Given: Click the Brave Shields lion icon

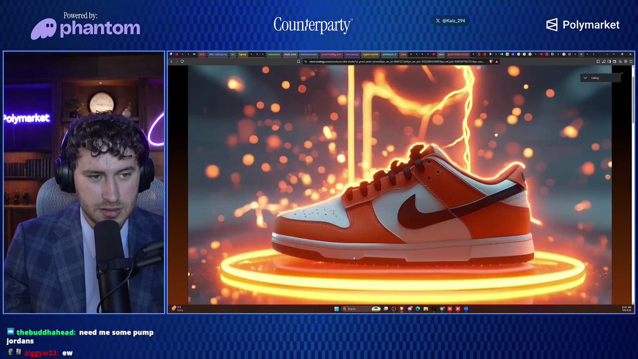Looking at the screenshot, I should (491, 61).
